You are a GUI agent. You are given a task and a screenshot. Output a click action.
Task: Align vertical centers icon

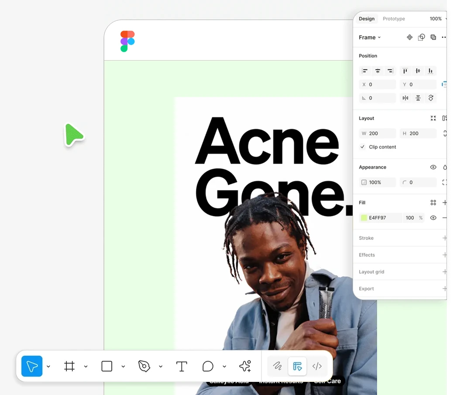point(418,71)
